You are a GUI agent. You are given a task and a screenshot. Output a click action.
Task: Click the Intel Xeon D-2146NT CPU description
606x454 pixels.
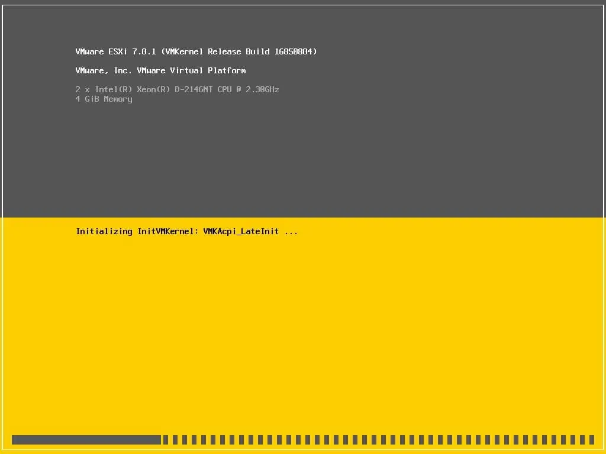pos(178,89)
